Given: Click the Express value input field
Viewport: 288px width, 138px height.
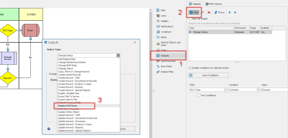Looking at the screenshot, I should pos(274,90).
